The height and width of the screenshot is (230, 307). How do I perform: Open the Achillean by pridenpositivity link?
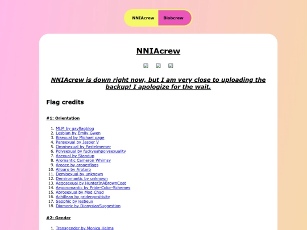click(x=83, y=196)
